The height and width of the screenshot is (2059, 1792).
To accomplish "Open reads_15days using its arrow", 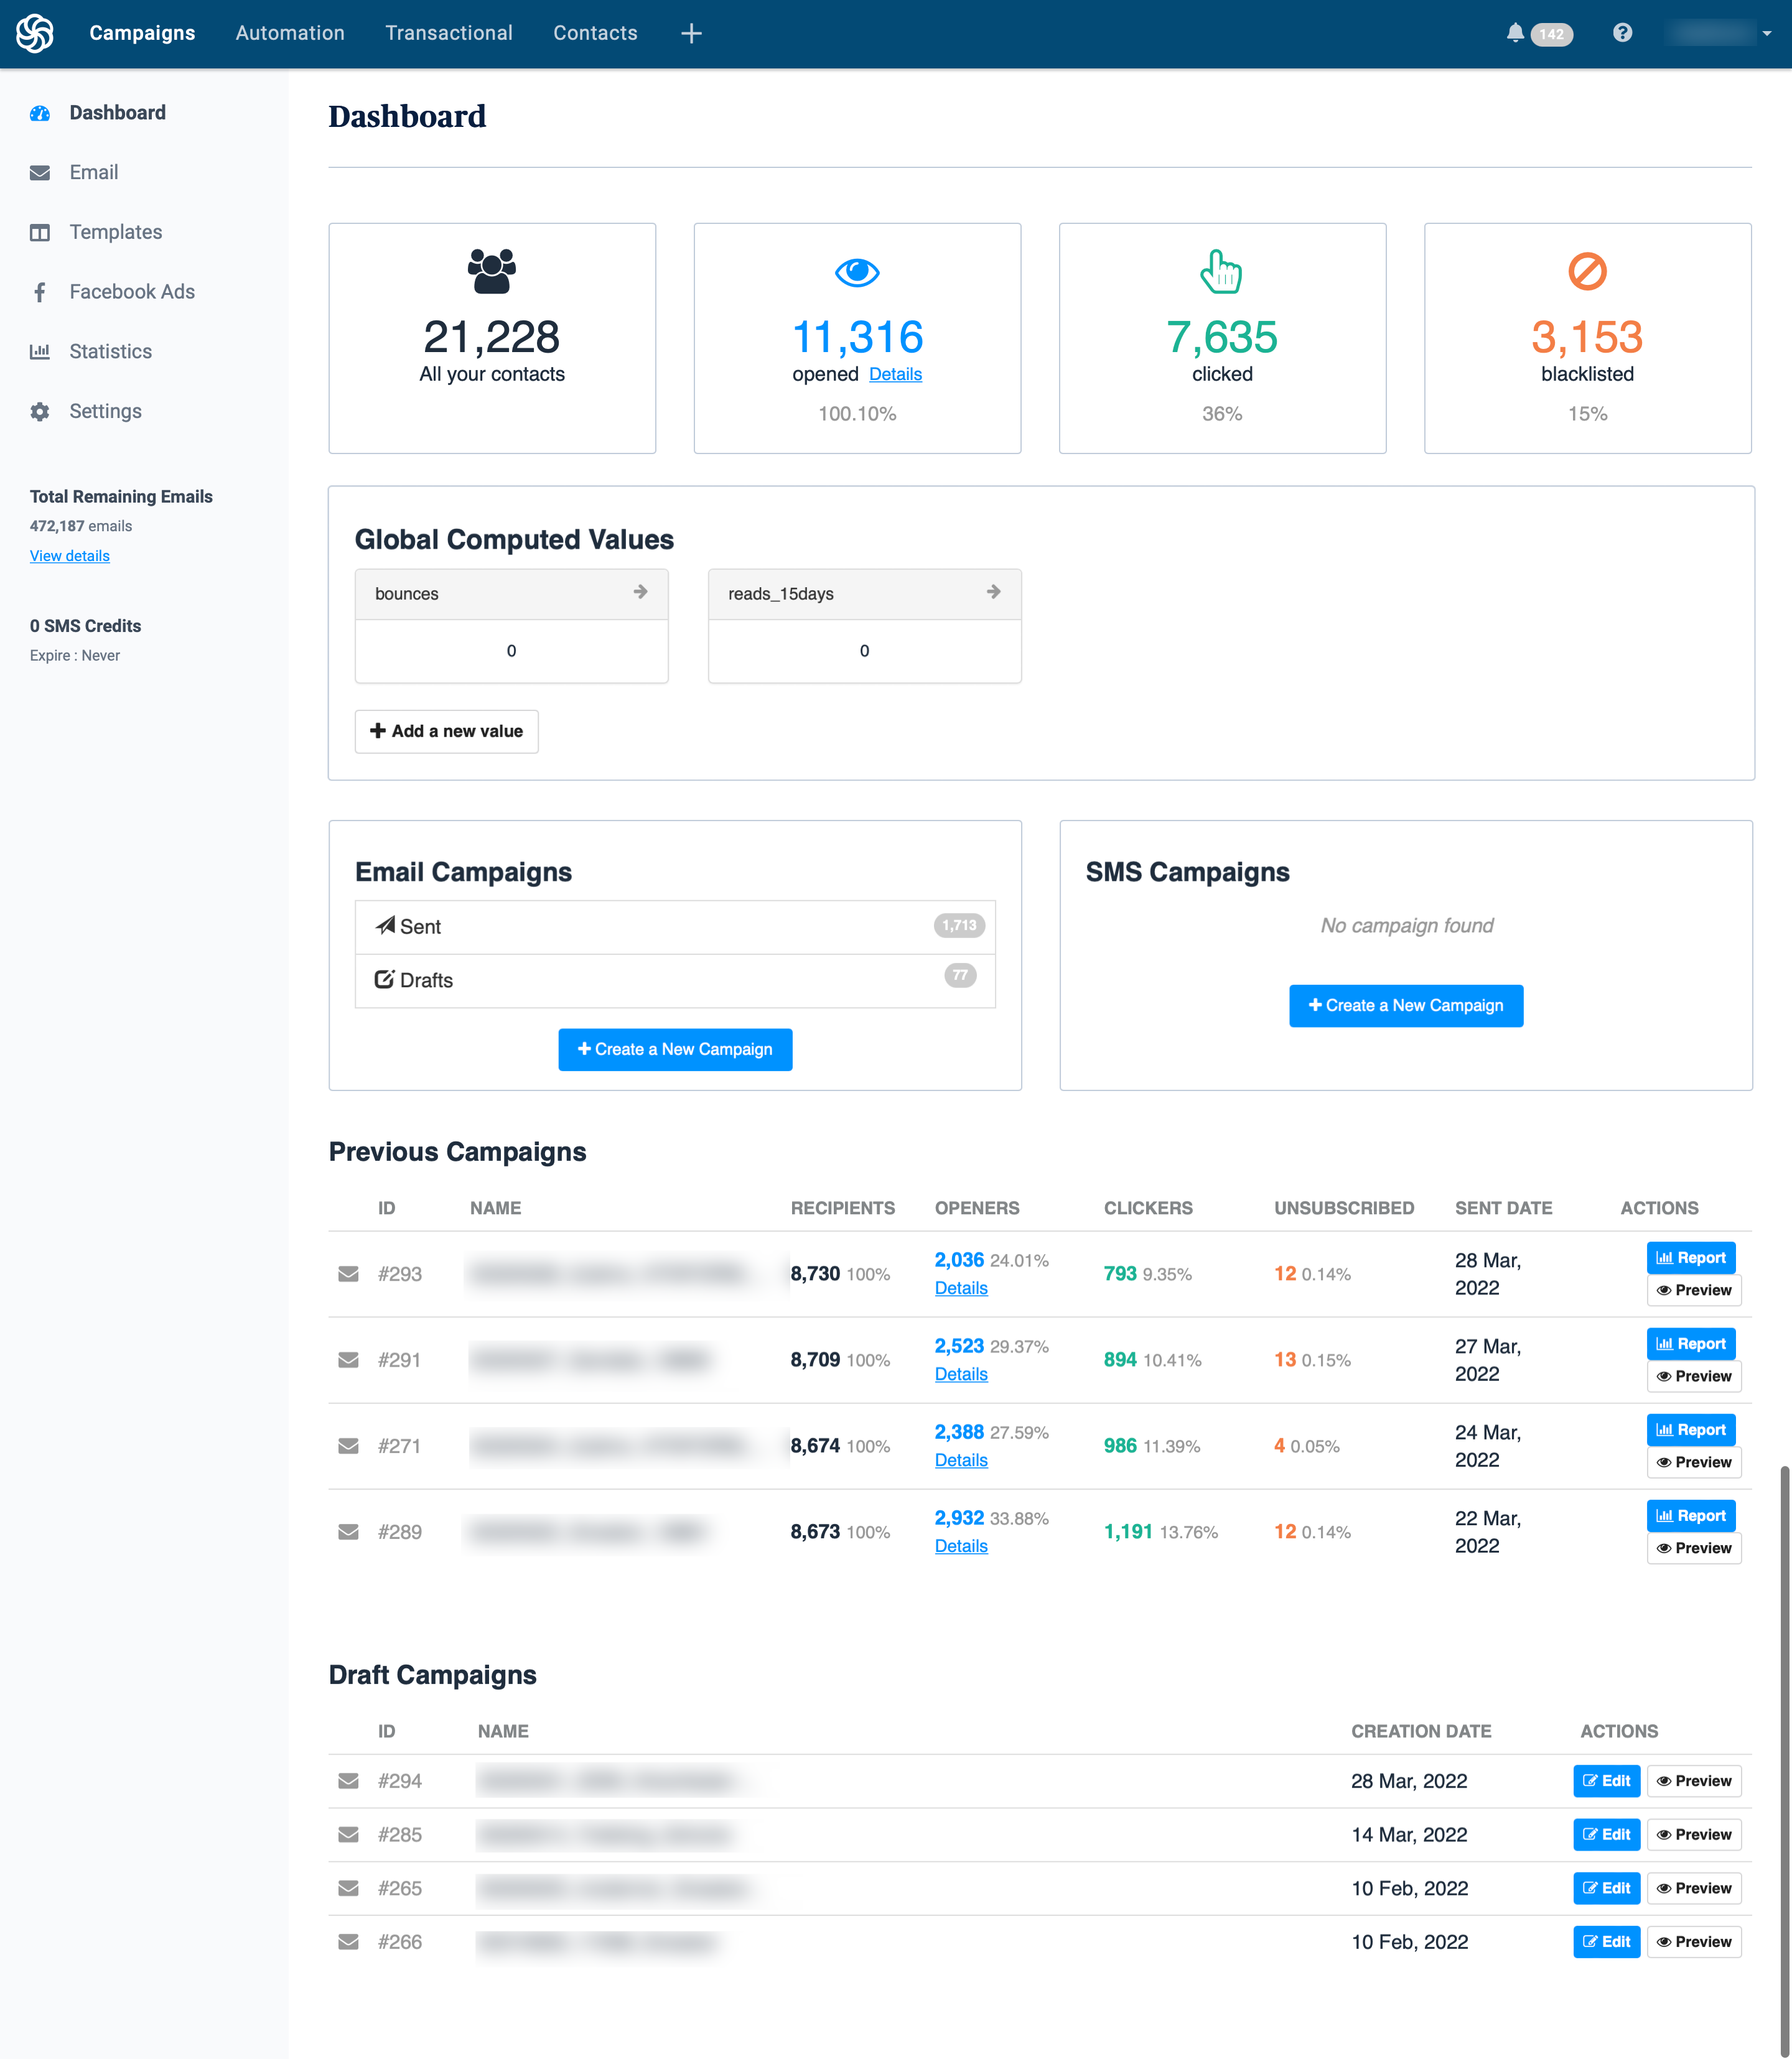I will pyautogui.click(x=994, y=593).
